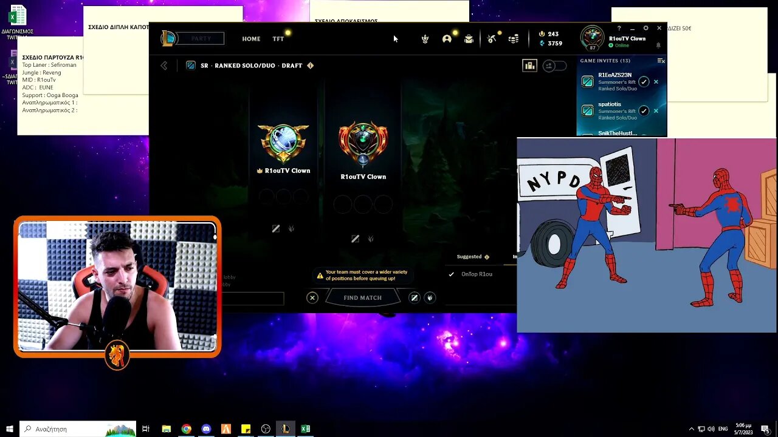Click the PARTY button
The width and height of the screenshot is (778, 437).
201,39
